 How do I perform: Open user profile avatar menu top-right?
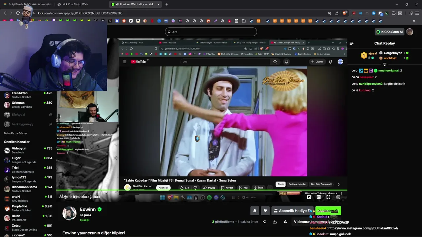tap(410, 32)
